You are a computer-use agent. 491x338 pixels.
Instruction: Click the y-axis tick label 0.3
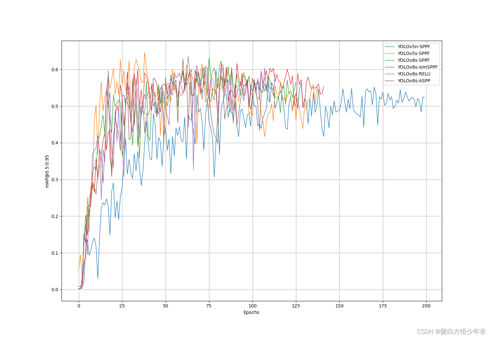55,180
